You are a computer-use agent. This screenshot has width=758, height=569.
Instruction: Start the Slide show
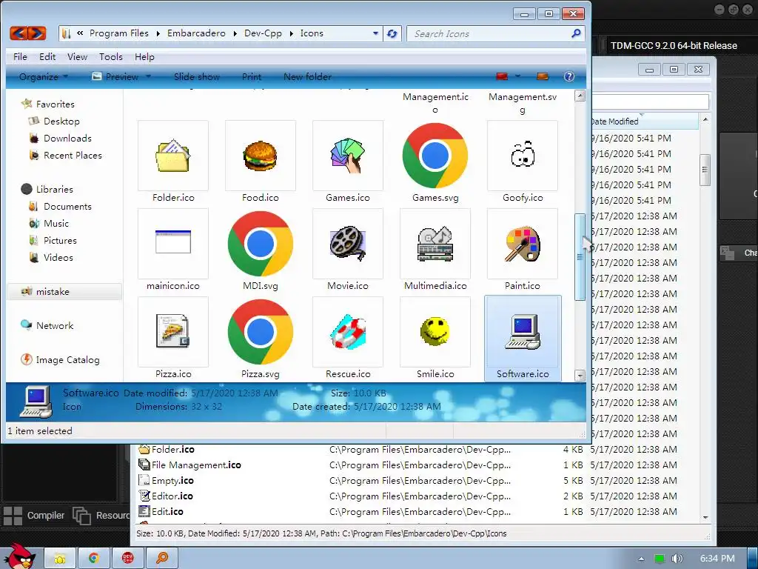tap(197, 76)
